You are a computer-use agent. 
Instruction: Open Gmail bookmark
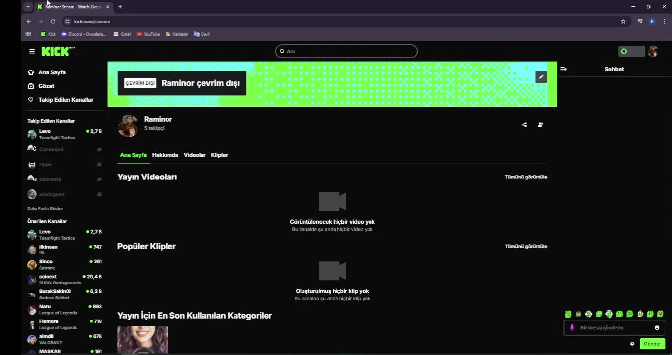click(122, 34)
